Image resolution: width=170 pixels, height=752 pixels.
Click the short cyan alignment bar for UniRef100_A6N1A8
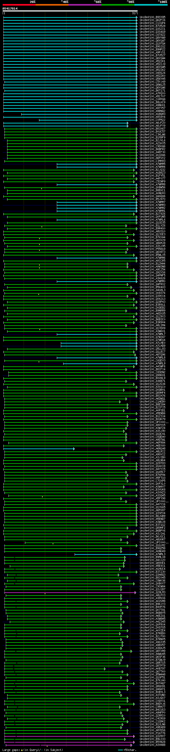[x=39, y=449]
